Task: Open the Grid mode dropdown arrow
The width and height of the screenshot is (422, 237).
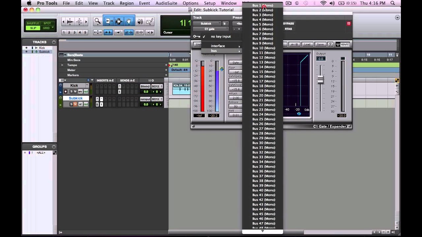Action: click(x=53, y=28)
